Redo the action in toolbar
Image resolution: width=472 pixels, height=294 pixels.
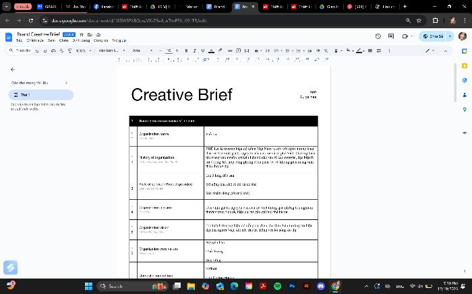coord(45,50)
